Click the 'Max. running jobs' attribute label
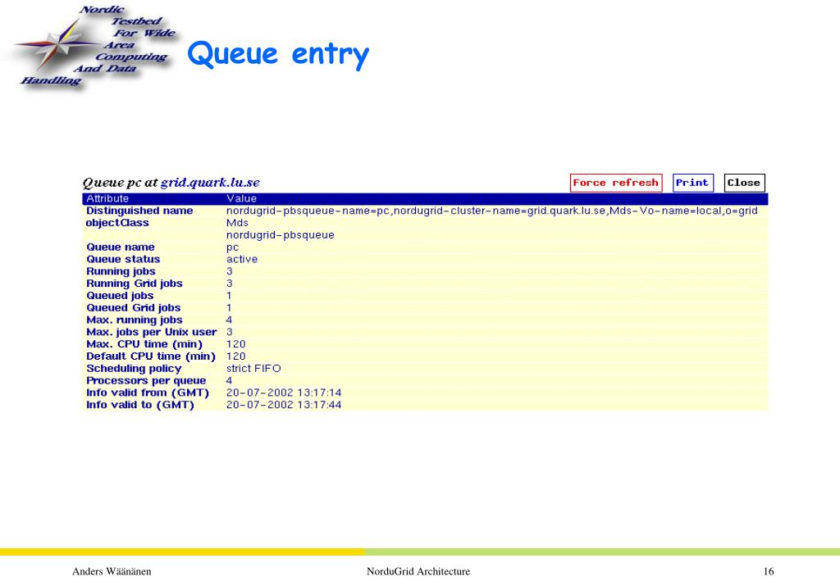Viewport: 840px width, 581px height. (x=135, y=320)
